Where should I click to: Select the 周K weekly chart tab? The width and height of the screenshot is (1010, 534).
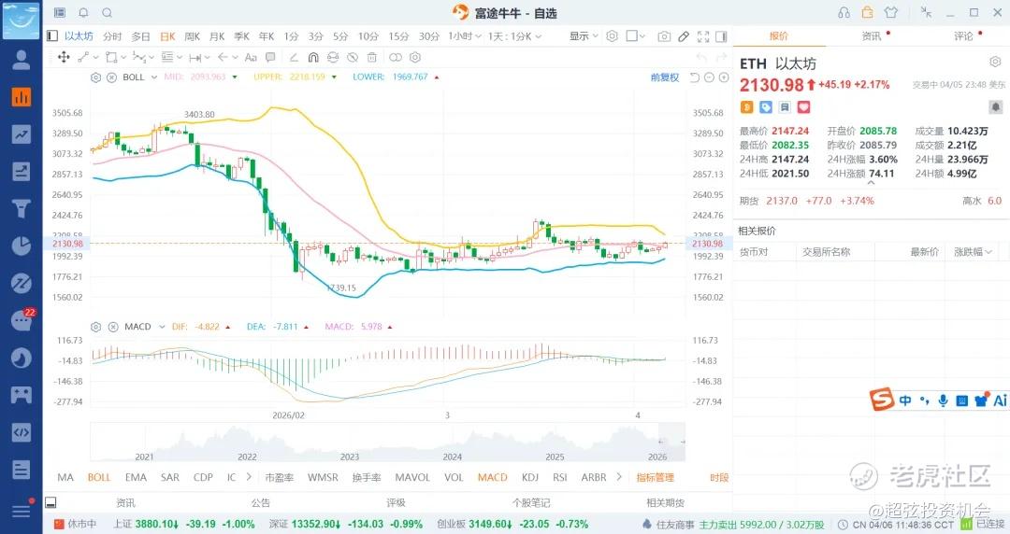pos(192,36)
